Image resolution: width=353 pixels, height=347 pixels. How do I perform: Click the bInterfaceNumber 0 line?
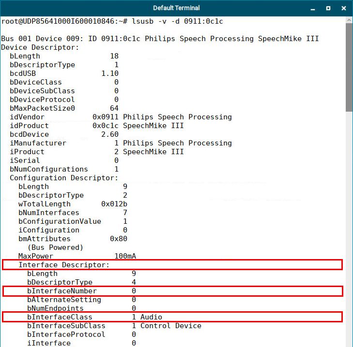pos(82,291)
